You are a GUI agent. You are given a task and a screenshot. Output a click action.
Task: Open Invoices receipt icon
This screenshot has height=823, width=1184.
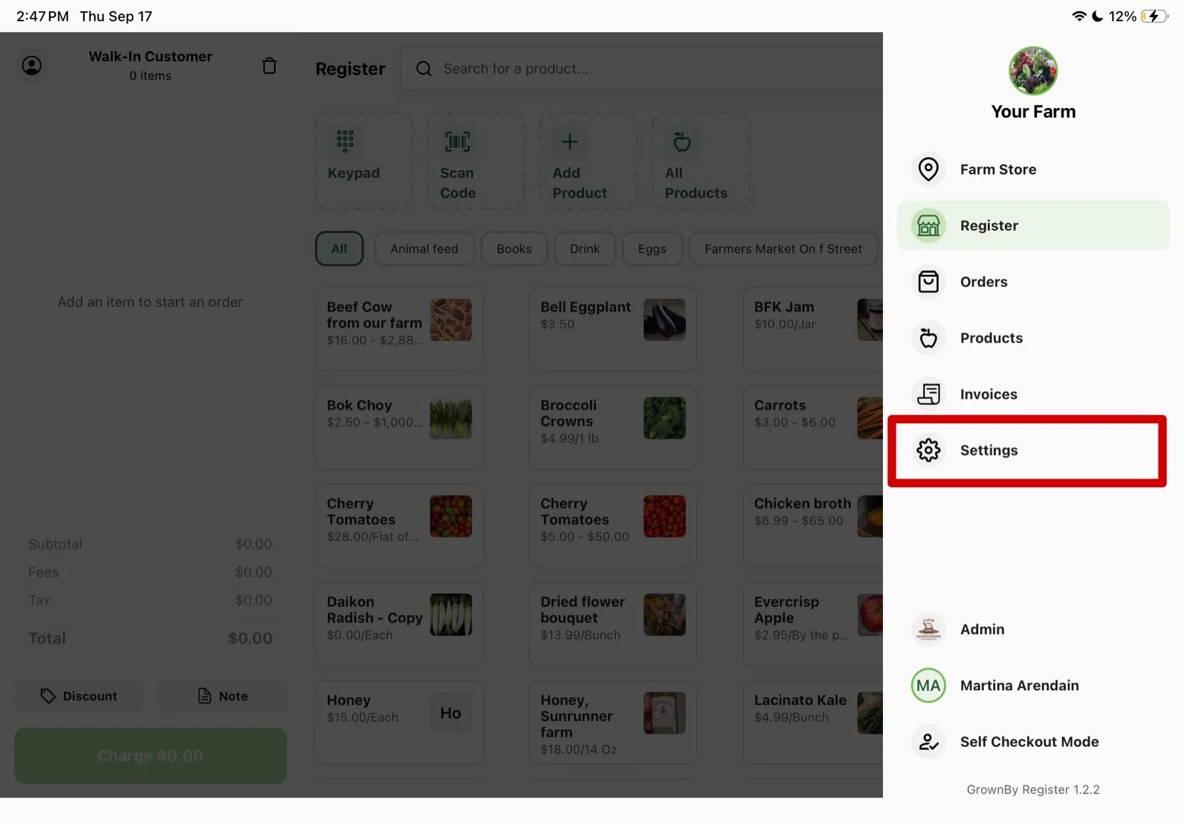click(928, 394)
